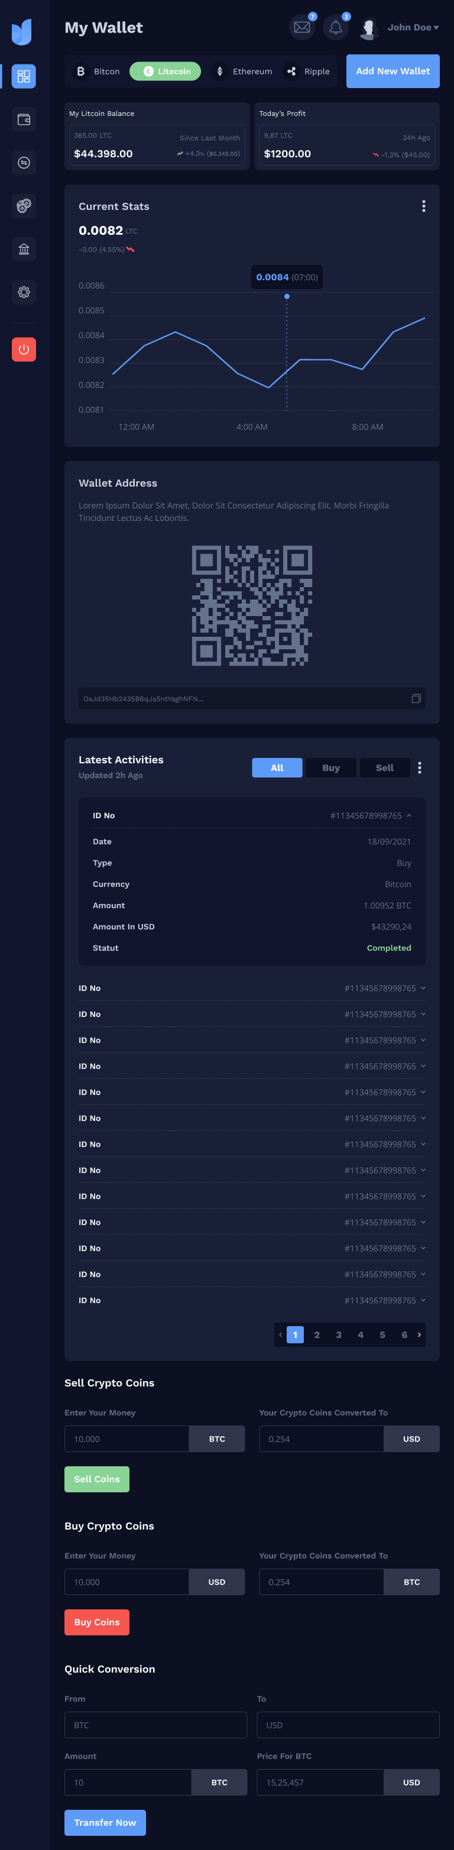This screenshot has height=1850, width=454.
Task: Go to pagination page 4
Action: pyautogui.click(x=361, y=1334)
